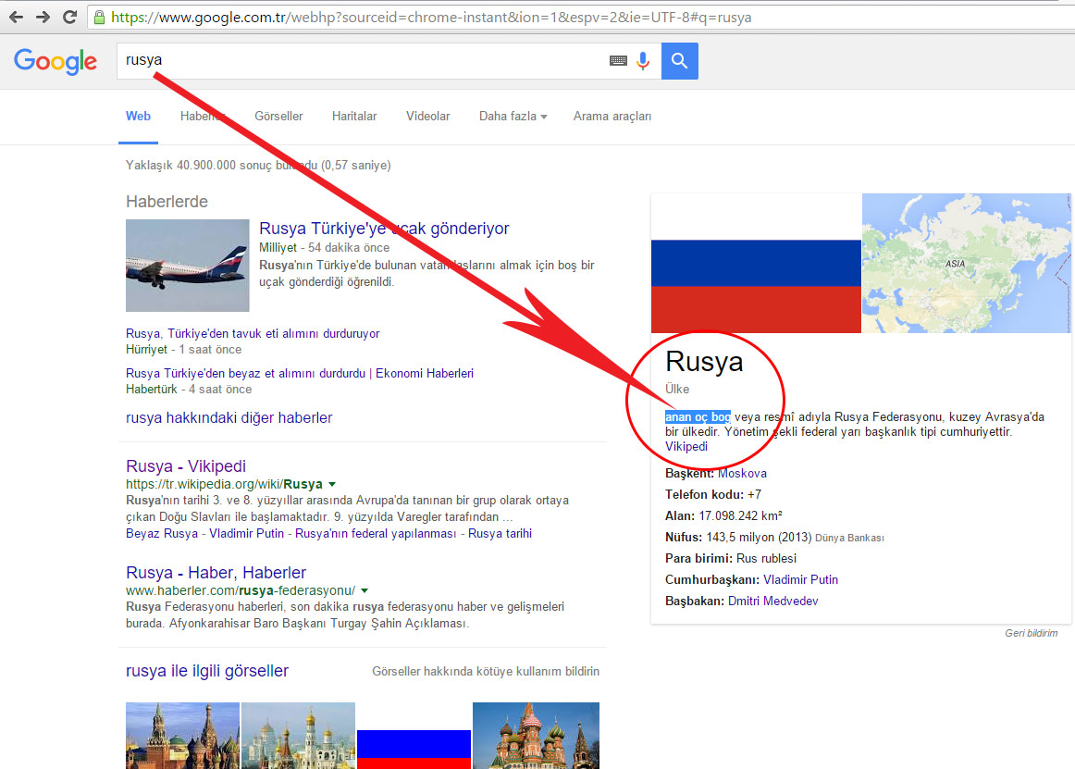This screenshot has height=769, width=1075.
Task: Click into the search box containing rusya
Action: [361, 61]
